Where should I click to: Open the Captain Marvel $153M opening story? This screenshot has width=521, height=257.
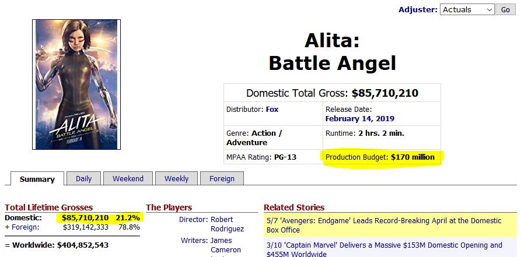tap(384, 249)
